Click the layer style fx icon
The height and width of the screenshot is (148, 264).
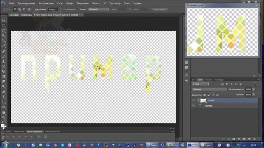coord(229,139)
